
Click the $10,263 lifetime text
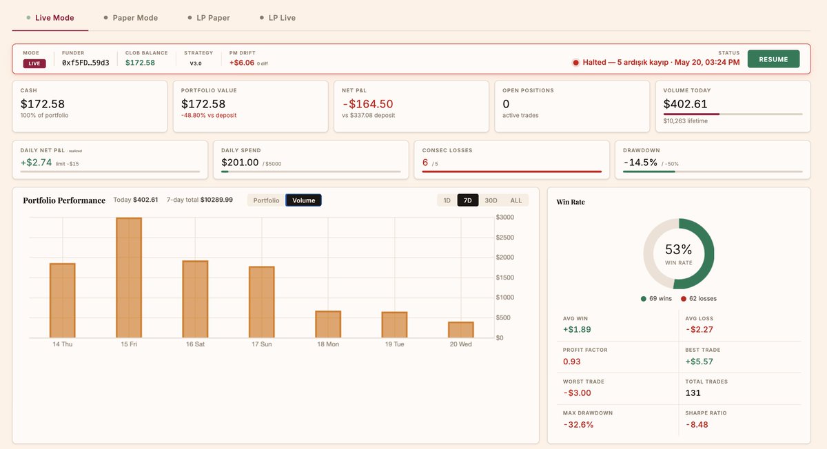coord(685,121)
